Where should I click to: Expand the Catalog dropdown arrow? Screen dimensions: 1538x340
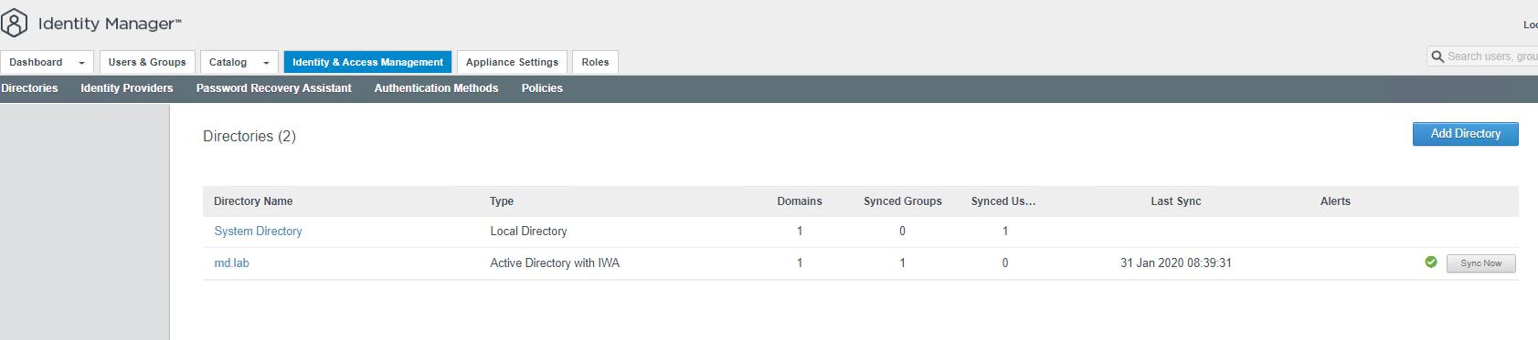point(266,63)
